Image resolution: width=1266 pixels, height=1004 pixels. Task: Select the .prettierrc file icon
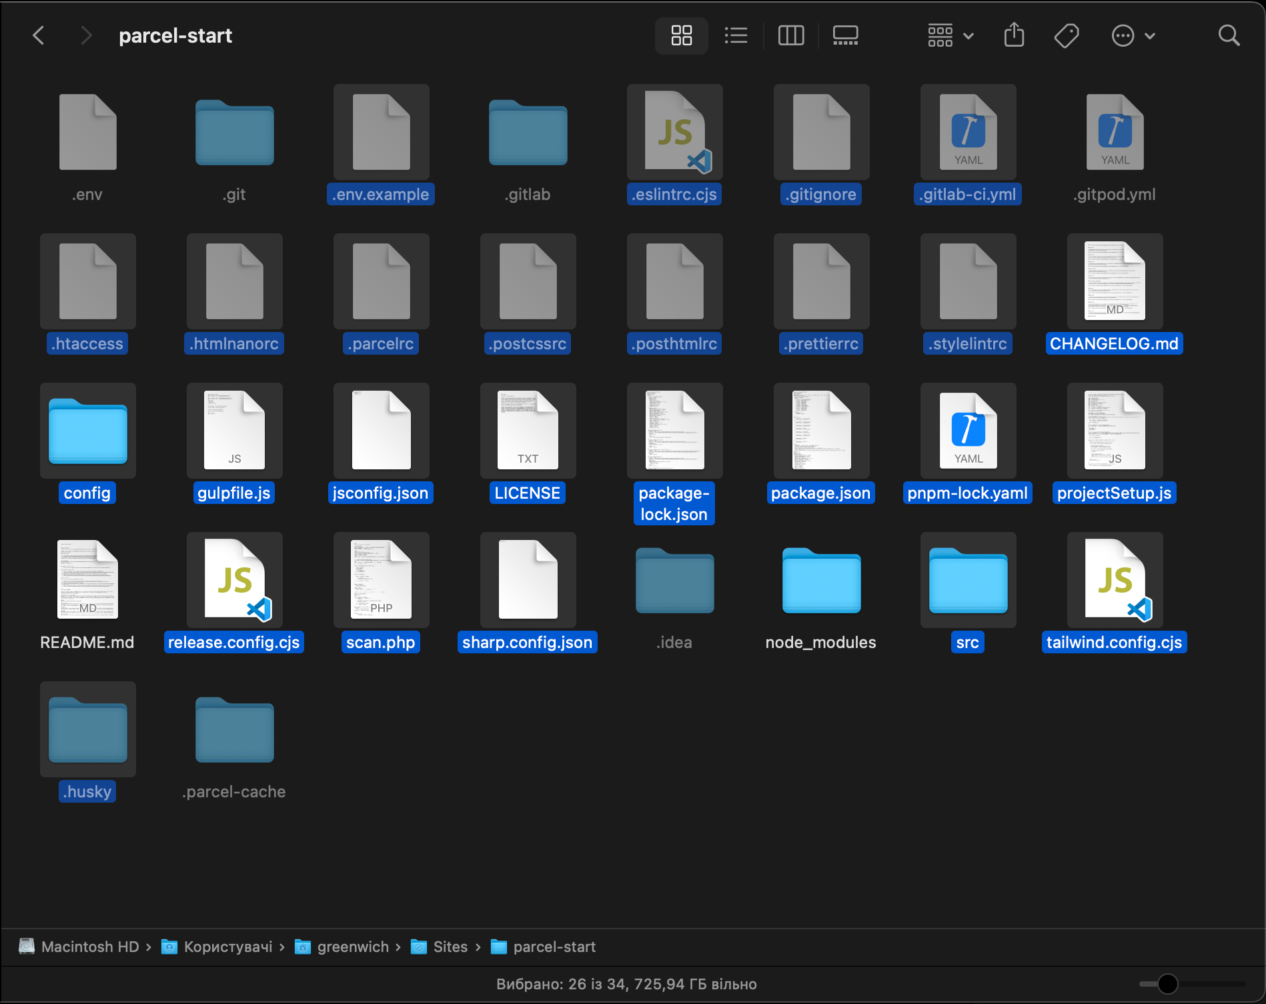[x=822, y=281]
